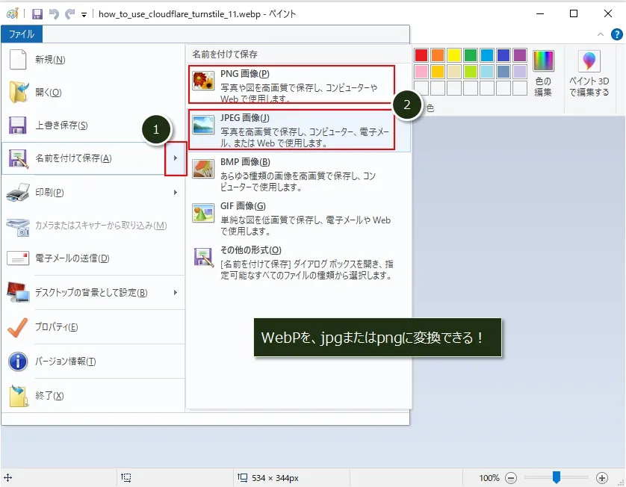The height and width of the screenshot is (487, 626).
Task: Collapse the ribbon with the up chevron
Action: click(601, 34)
